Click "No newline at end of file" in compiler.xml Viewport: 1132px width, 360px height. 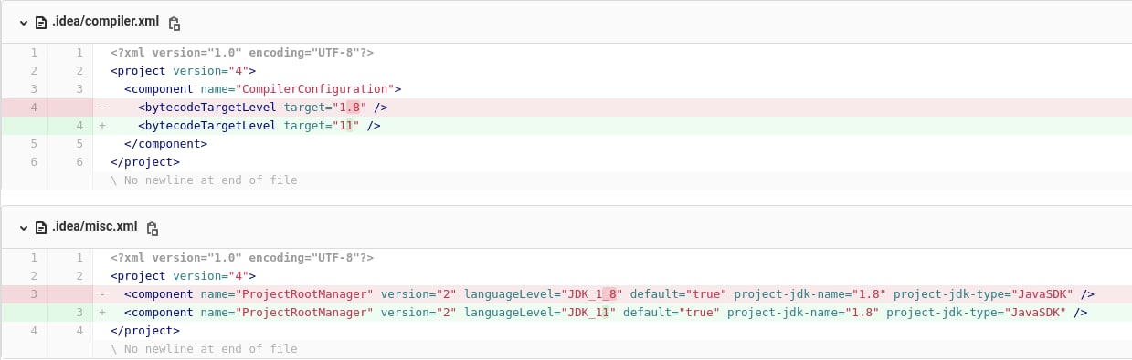tap(204, 180)
